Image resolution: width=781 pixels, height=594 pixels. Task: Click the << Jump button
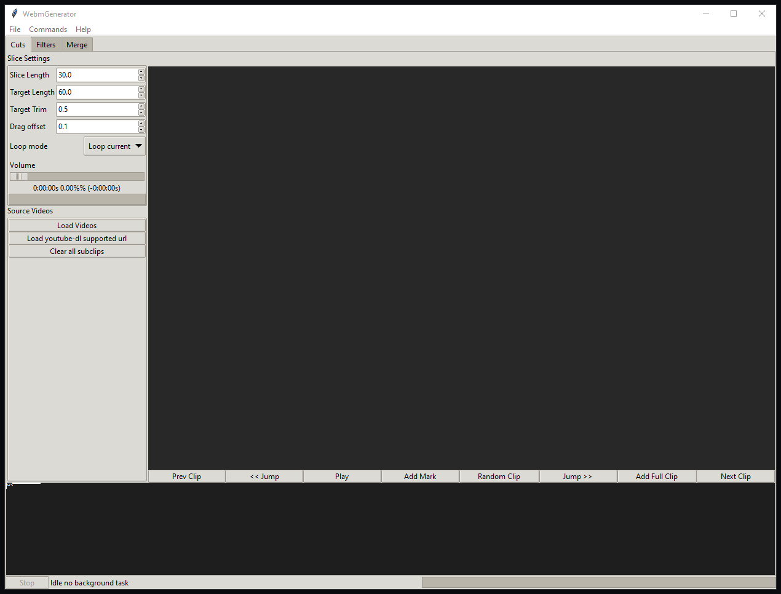click(x=264, y=477)
